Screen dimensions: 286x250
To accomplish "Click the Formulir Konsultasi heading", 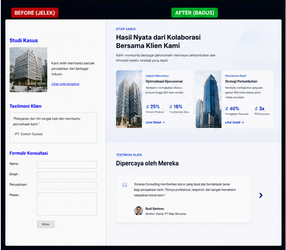I will (29, 153).
